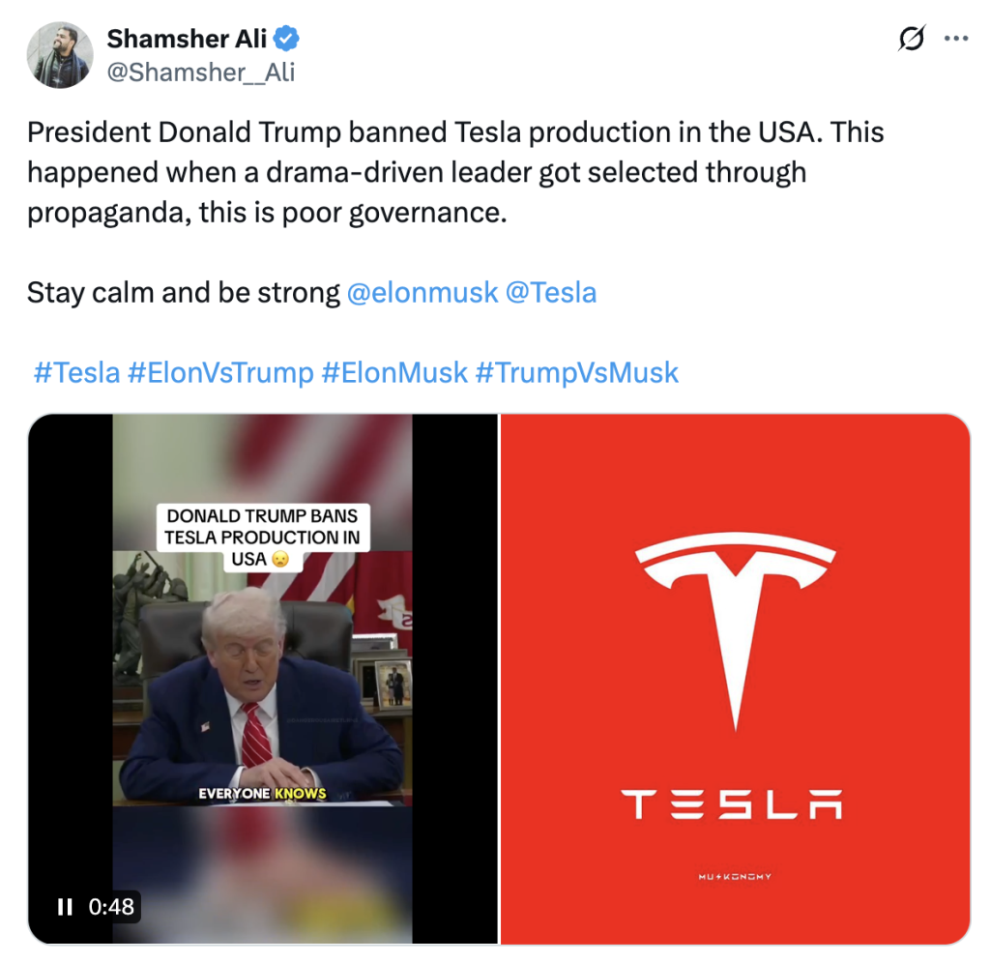Open the three-dot more options menu
The width and height of the screenshot is (990, 962).
point(956,39)
